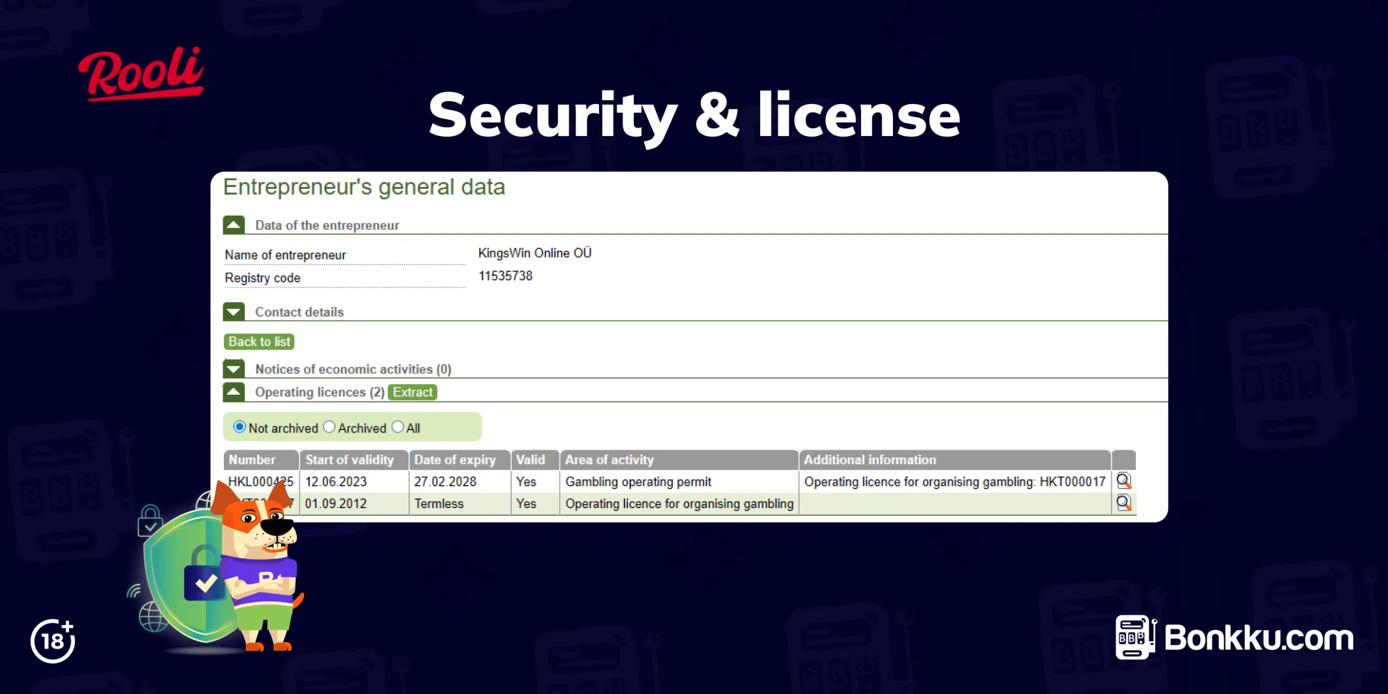Viewport: 1388px width, 694px height.
Task: Collapse the Data of the entrepreneur section
Action: 234,224
